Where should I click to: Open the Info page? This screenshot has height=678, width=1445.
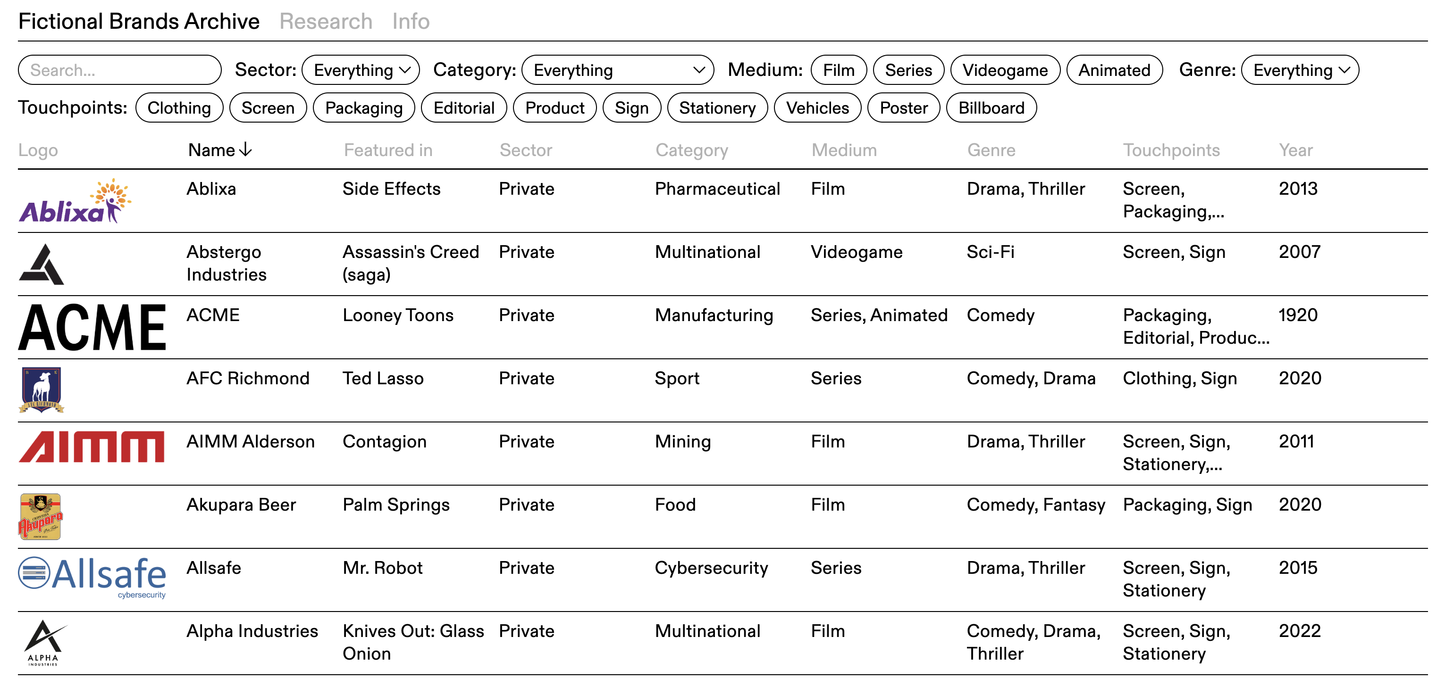(x=411, y=21)
